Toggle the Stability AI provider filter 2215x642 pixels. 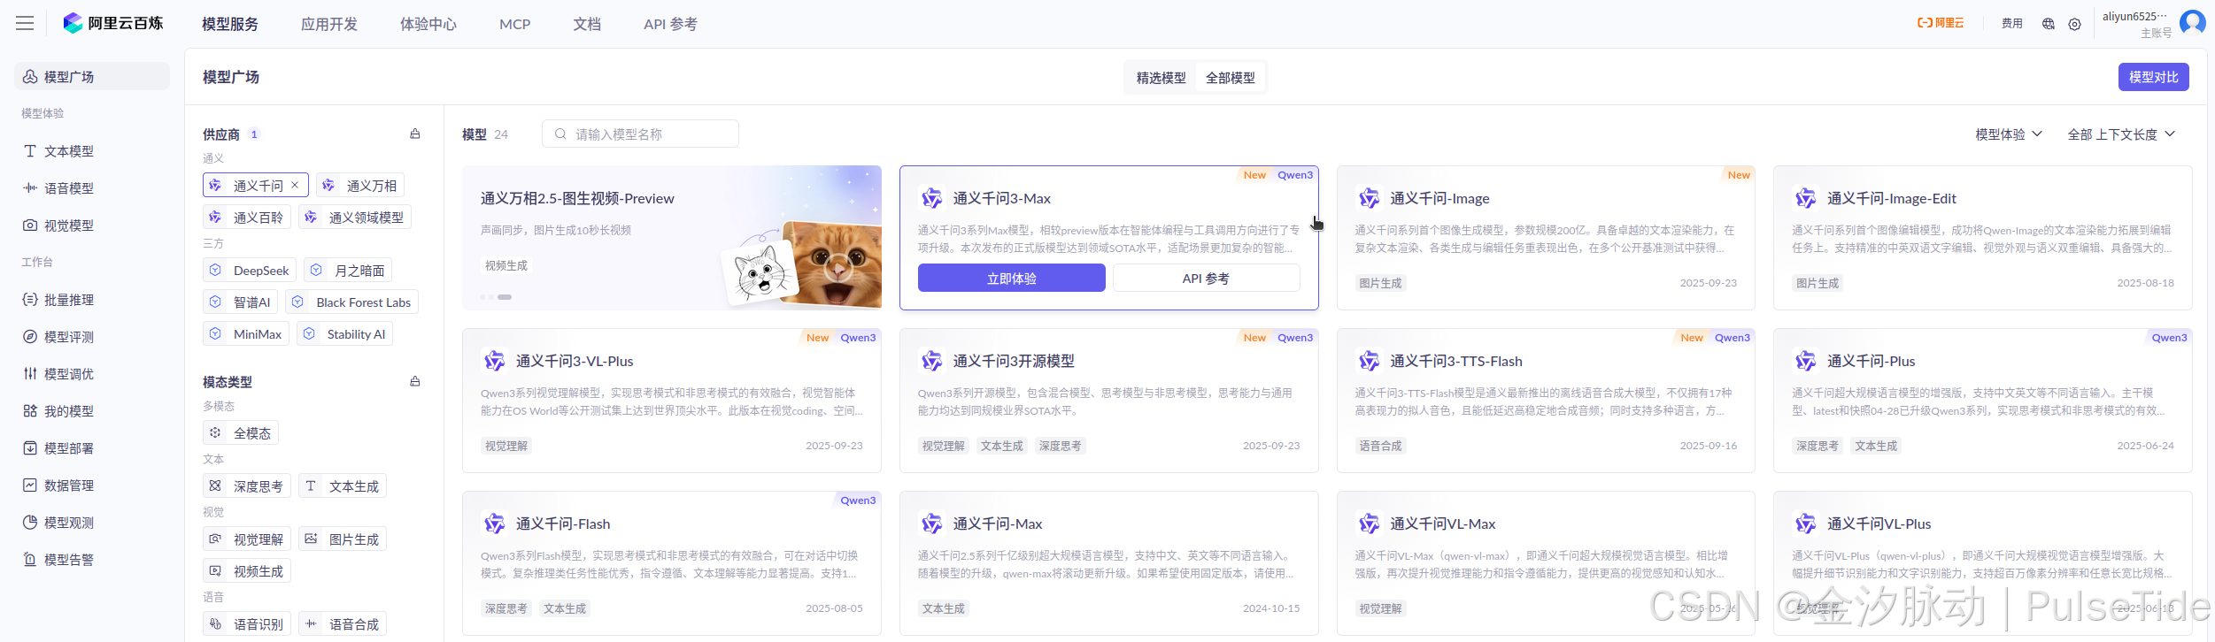coord(344,334)
